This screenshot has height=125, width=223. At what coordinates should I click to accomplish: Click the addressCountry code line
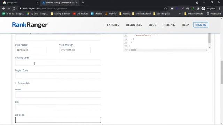146,35
